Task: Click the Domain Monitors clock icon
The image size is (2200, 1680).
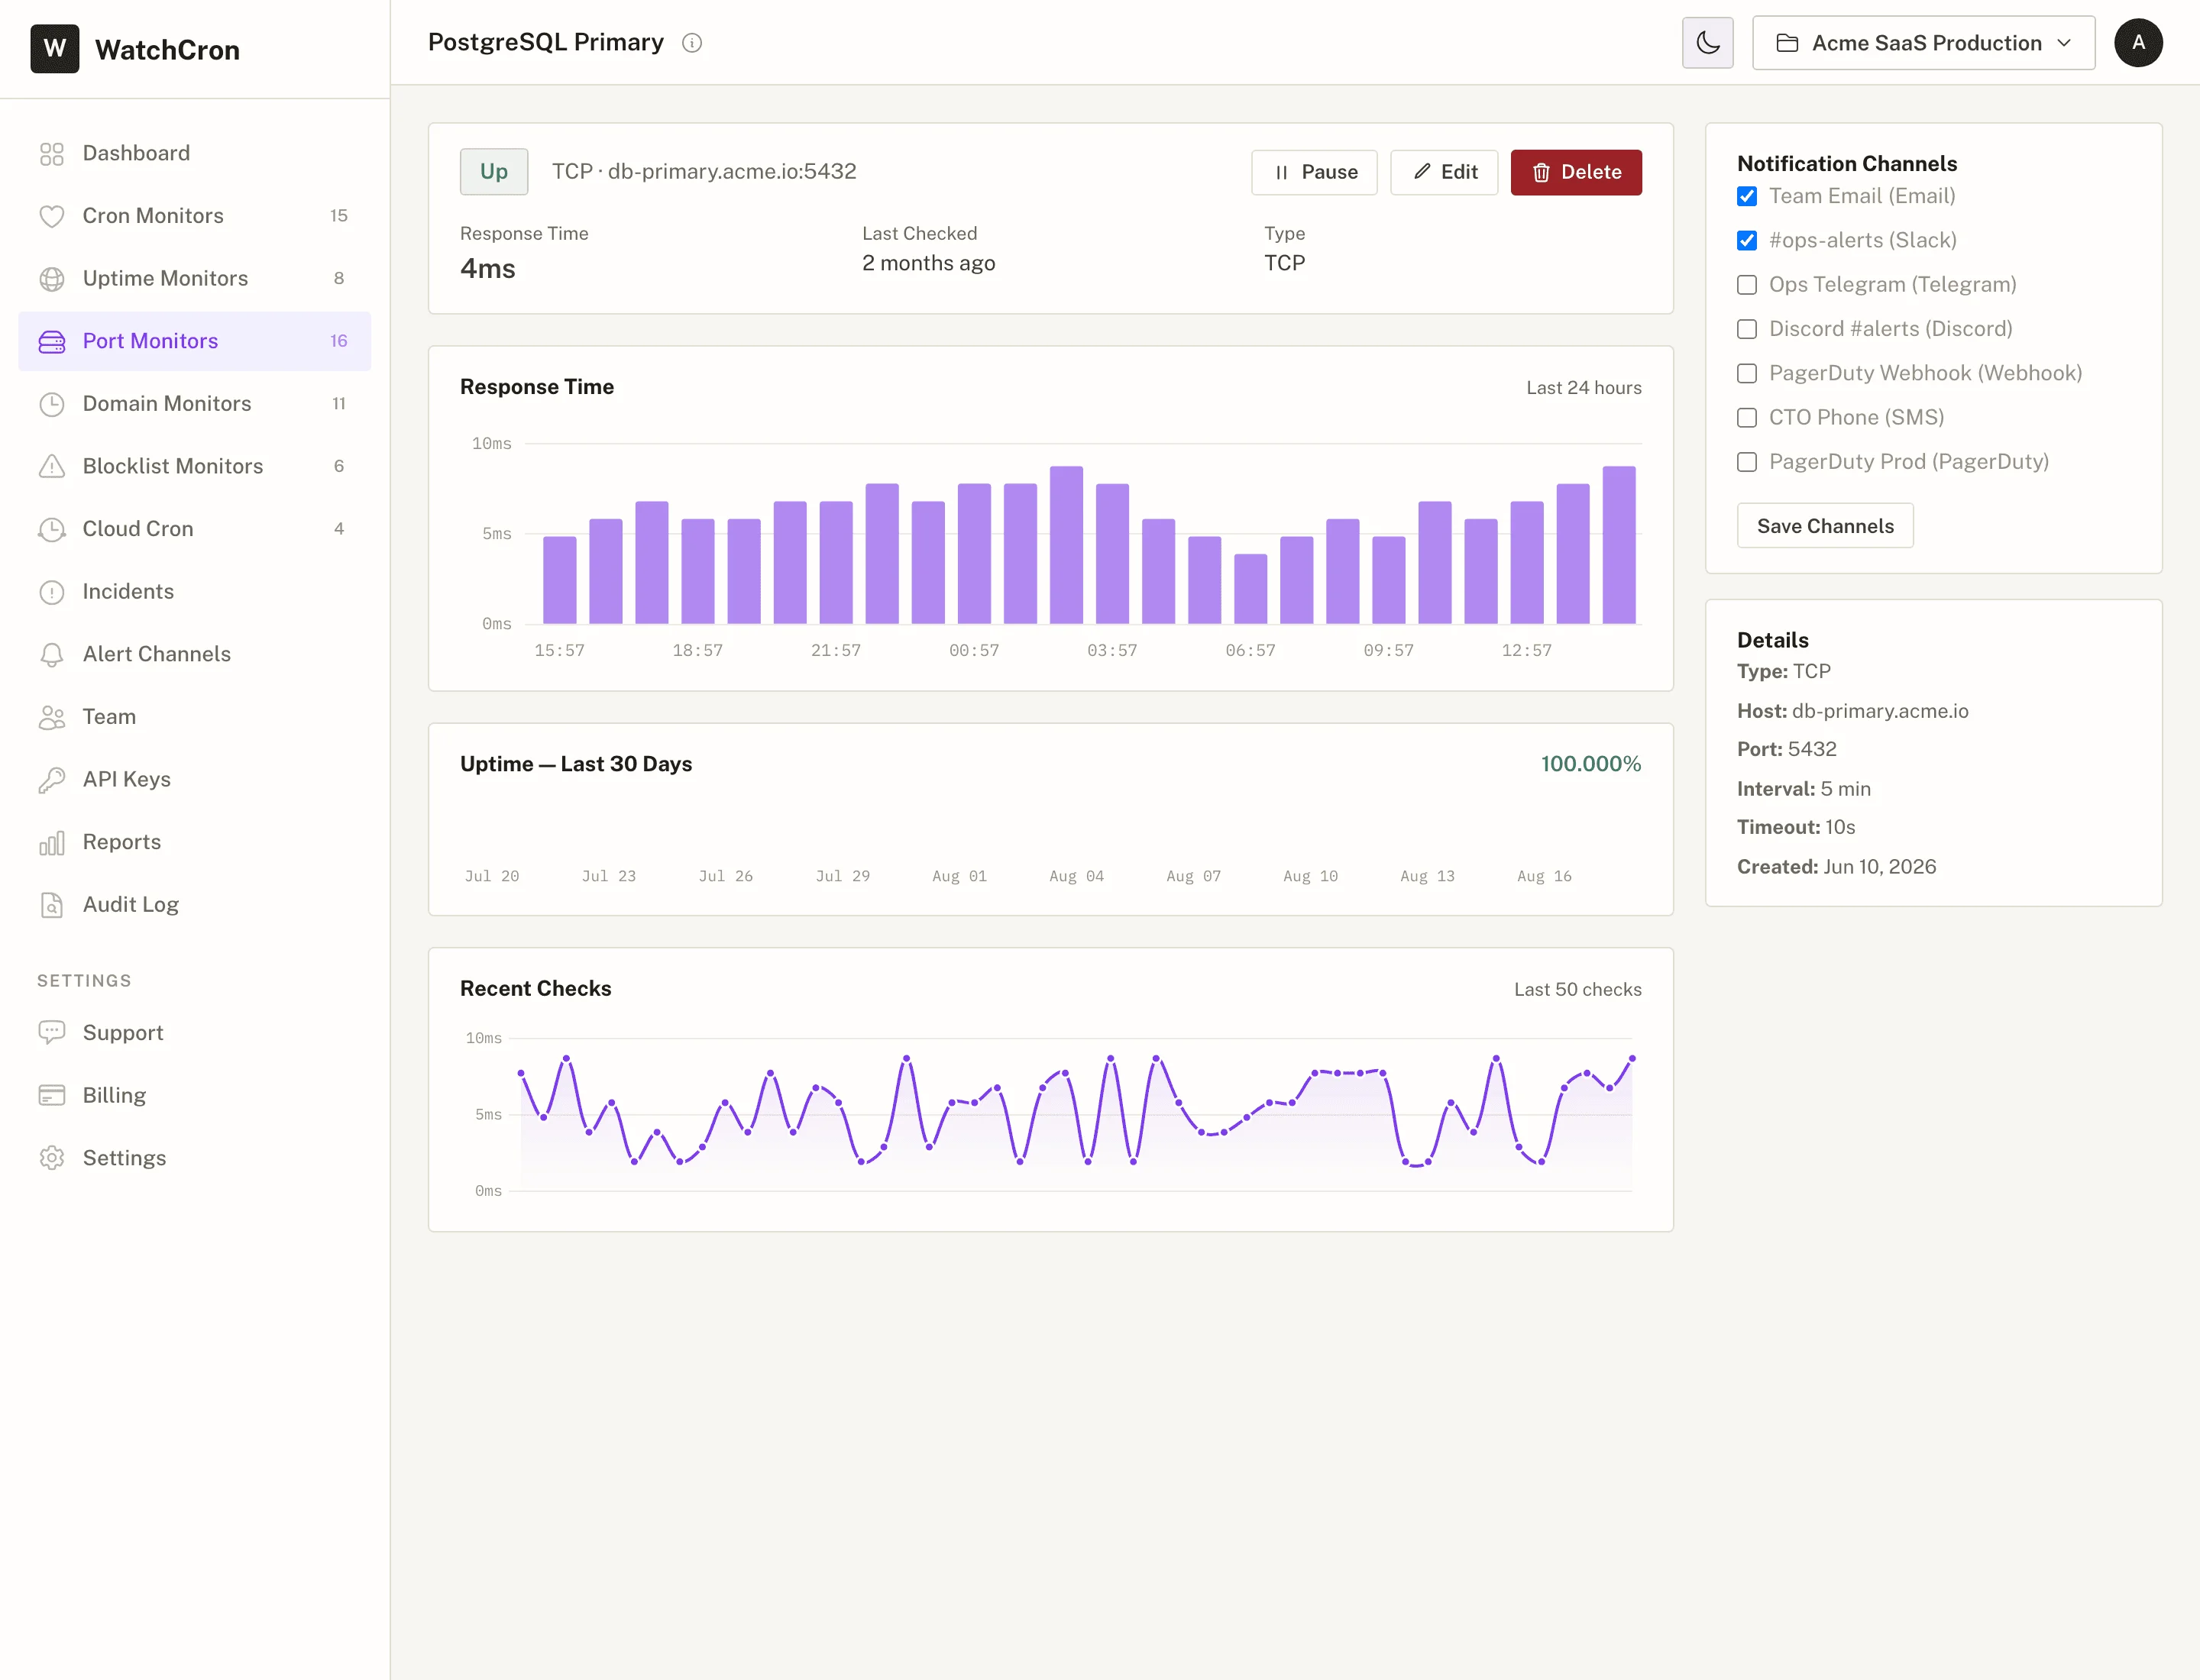Action: click(52, 404)
